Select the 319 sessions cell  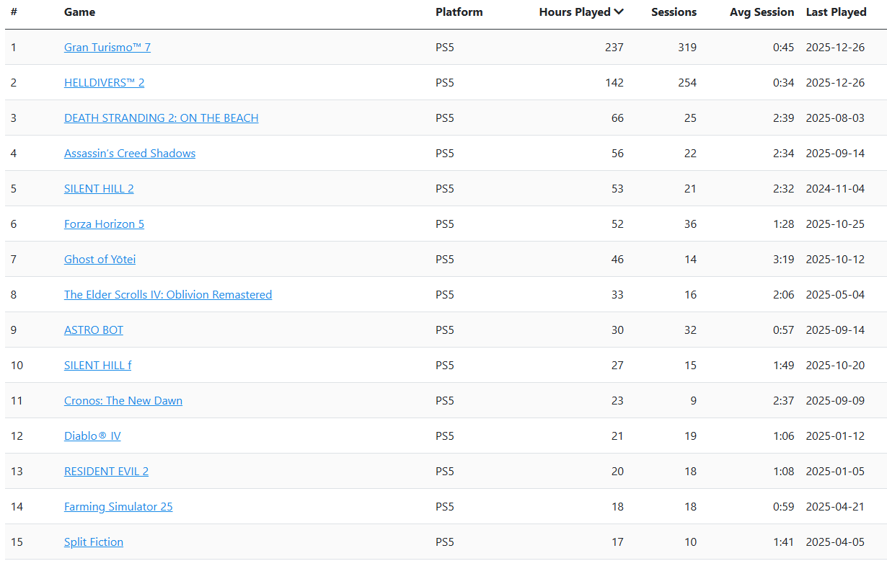687,48
